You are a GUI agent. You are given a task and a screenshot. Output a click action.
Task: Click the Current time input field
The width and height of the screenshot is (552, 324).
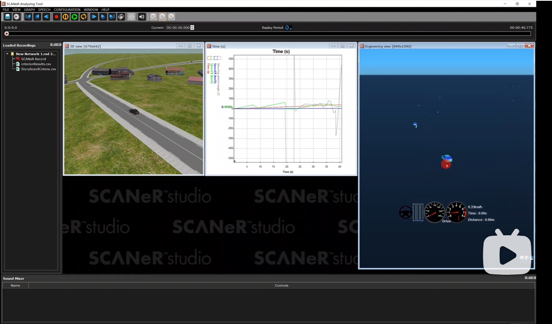(x=178, y=28)
